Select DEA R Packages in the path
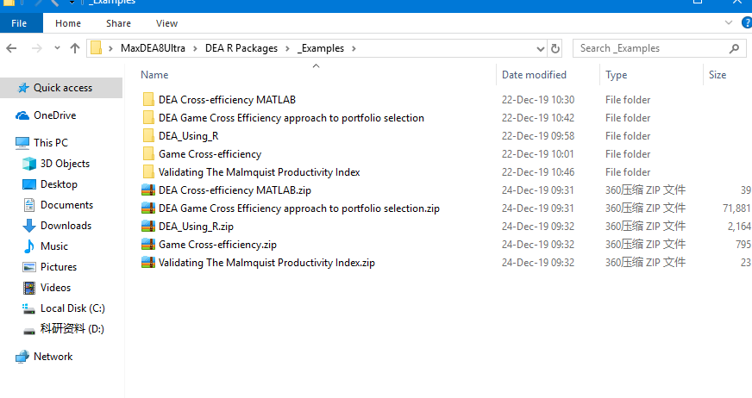 (x=241, y=48)
